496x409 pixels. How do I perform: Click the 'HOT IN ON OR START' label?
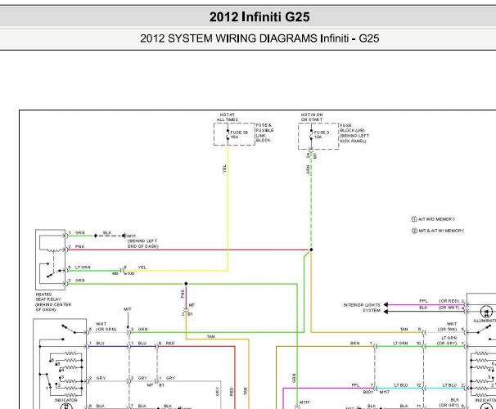pyautogui.click(x=312, y=117)
